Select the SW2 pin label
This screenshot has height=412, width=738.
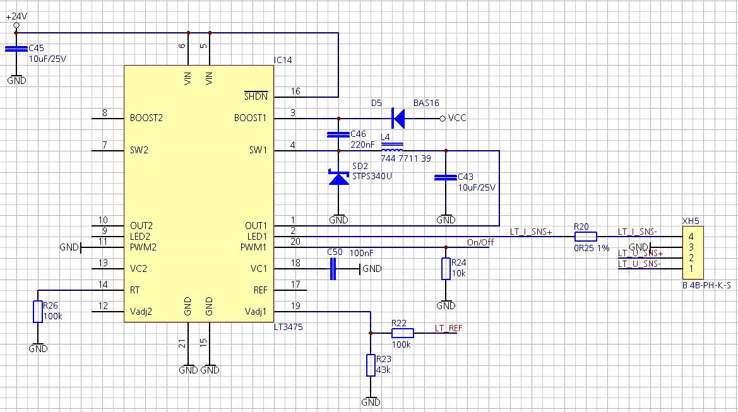click(x=139, y=150)
